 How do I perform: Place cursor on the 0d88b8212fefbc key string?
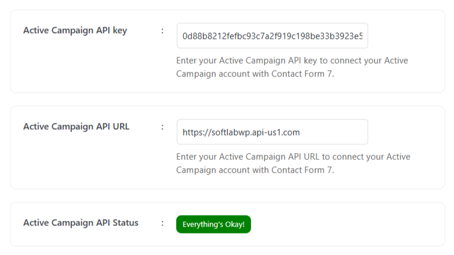click(272, 36)
